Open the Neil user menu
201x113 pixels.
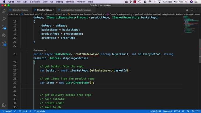(181, 2)
